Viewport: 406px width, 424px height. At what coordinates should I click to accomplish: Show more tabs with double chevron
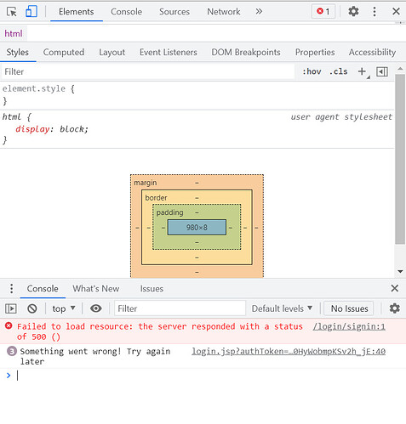click(259, 12)
